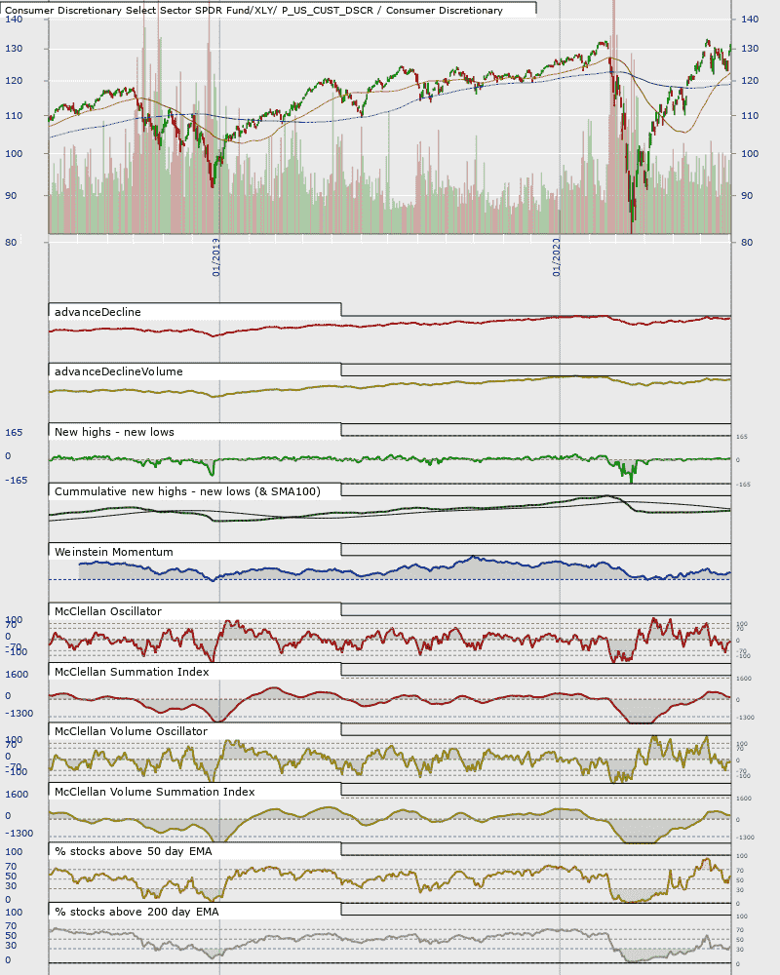Click the 140 price label on left axis
Screen dimensions: 780x975
[14, 19]
